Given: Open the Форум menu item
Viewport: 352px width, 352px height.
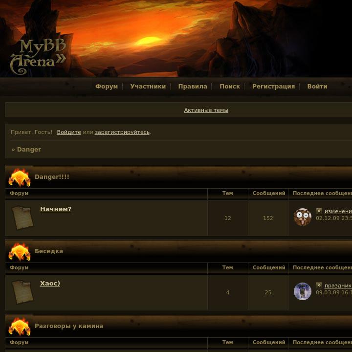Looking at the screenshot, I should point(107,87).
